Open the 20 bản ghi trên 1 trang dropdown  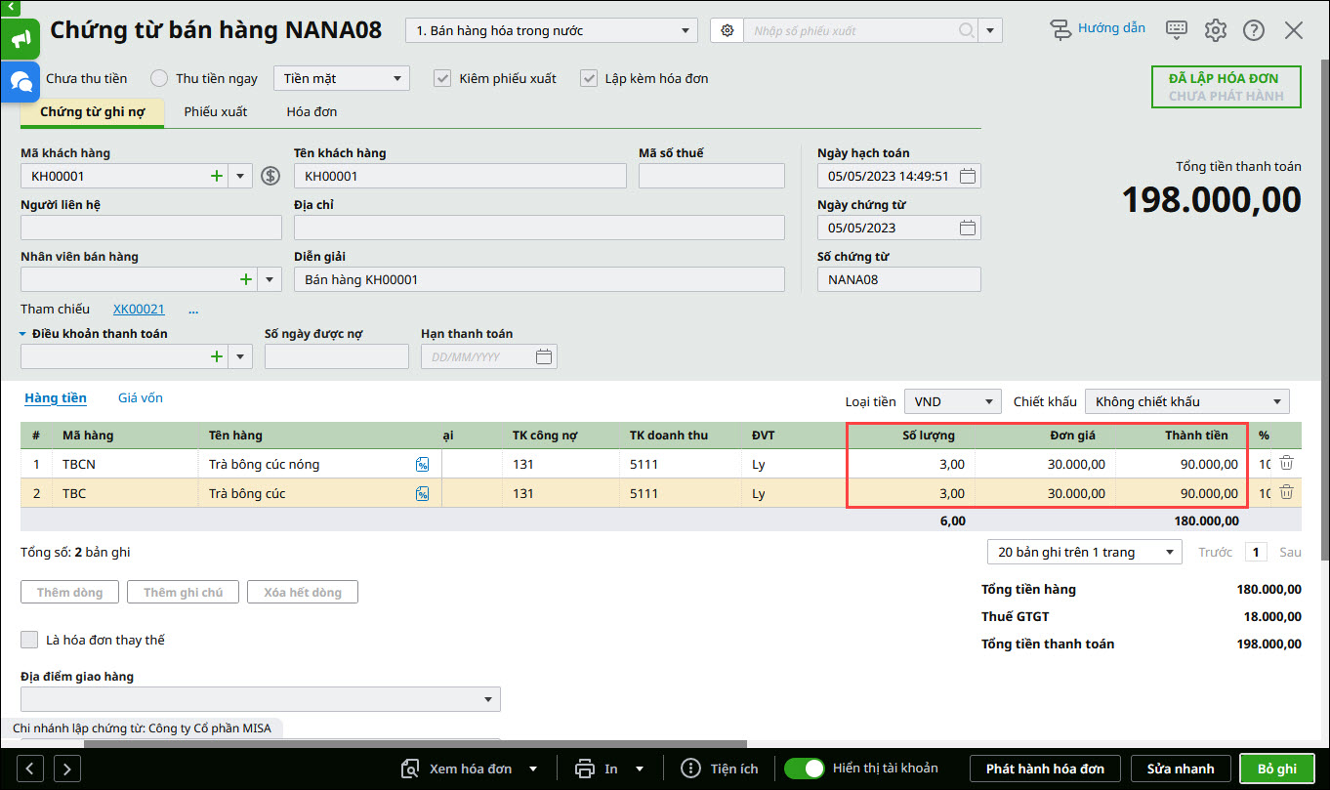(x=1085, y=552)
